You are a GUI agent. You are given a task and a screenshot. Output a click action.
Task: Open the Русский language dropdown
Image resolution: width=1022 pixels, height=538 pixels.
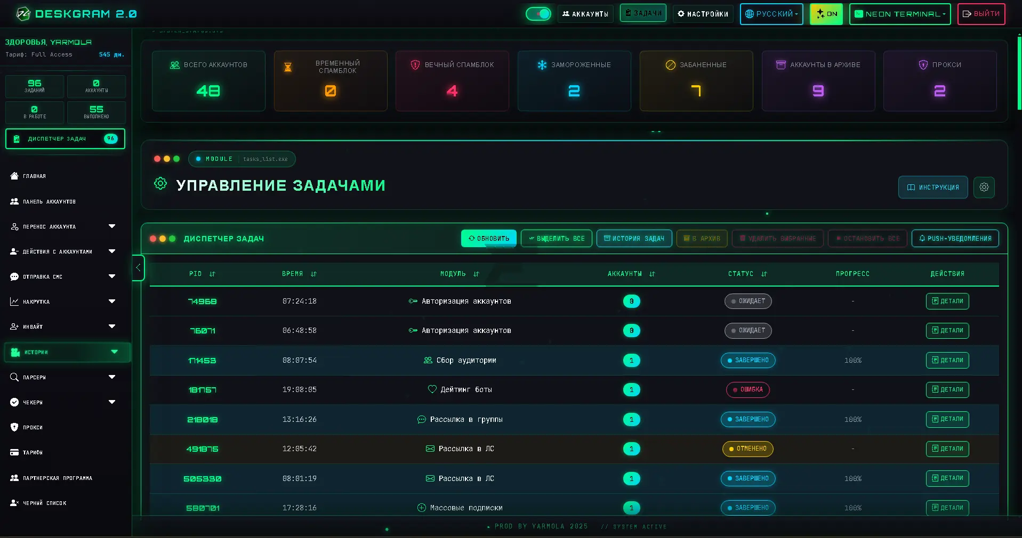point(771,14)
